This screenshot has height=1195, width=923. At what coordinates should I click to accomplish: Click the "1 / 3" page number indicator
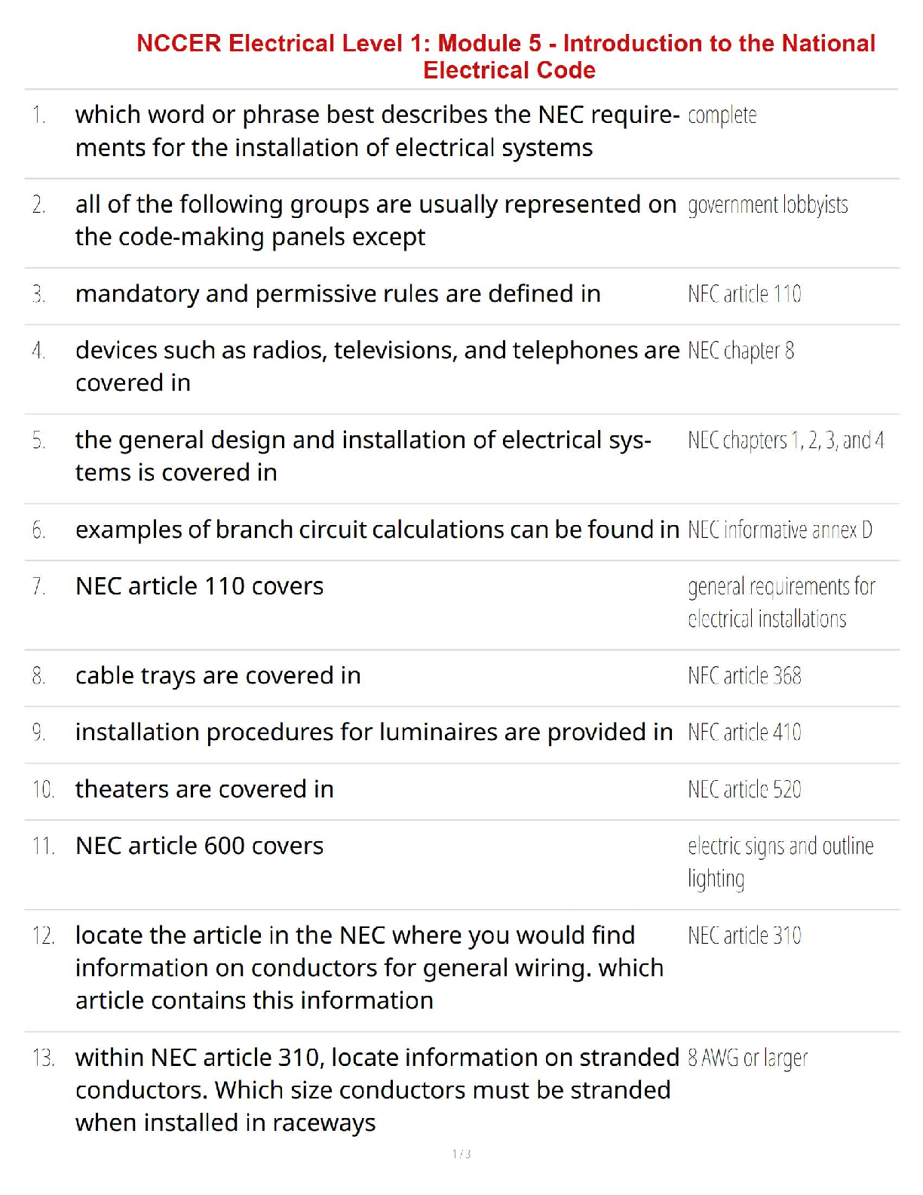click(x=461, y=1154)
